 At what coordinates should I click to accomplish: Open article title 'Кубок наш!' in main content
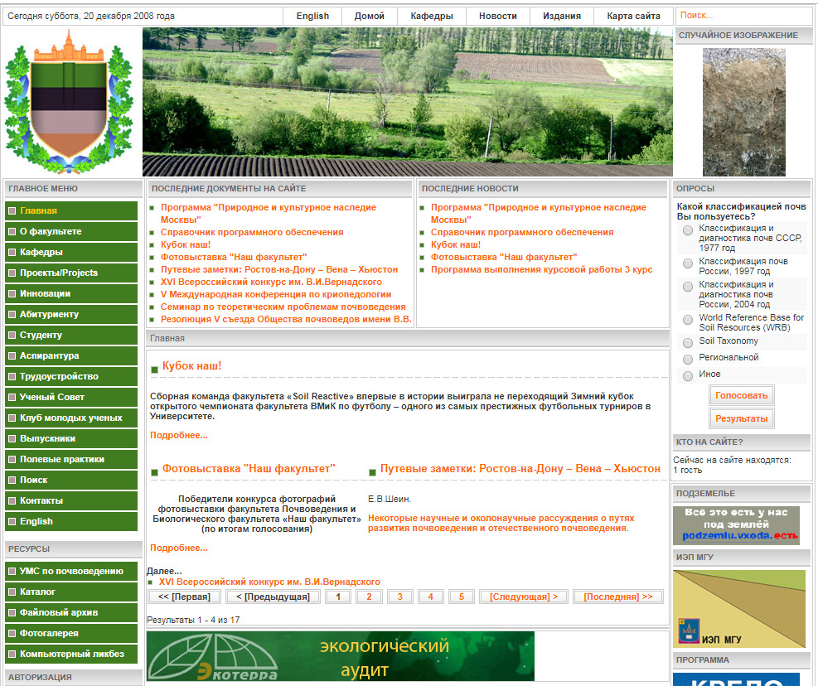pos(191,365)
